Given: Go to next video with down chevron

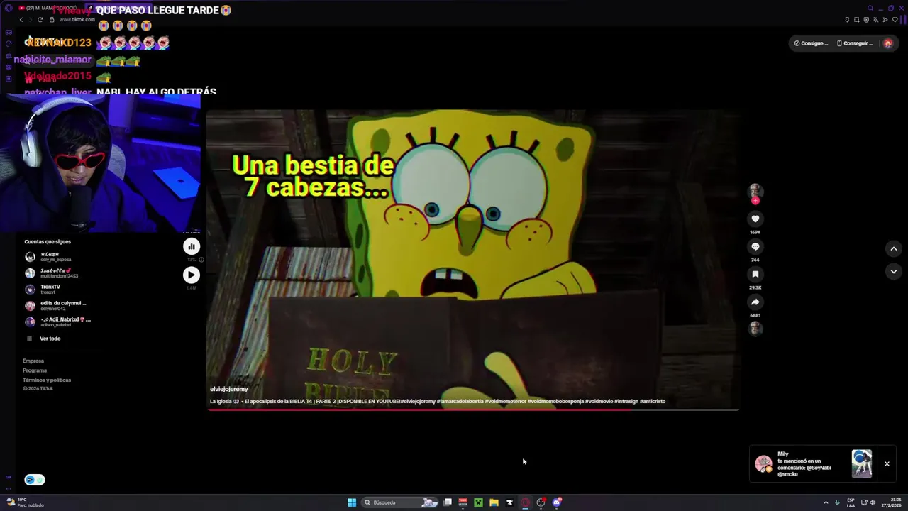Looking at the screenshot, I should click(893, 271).
